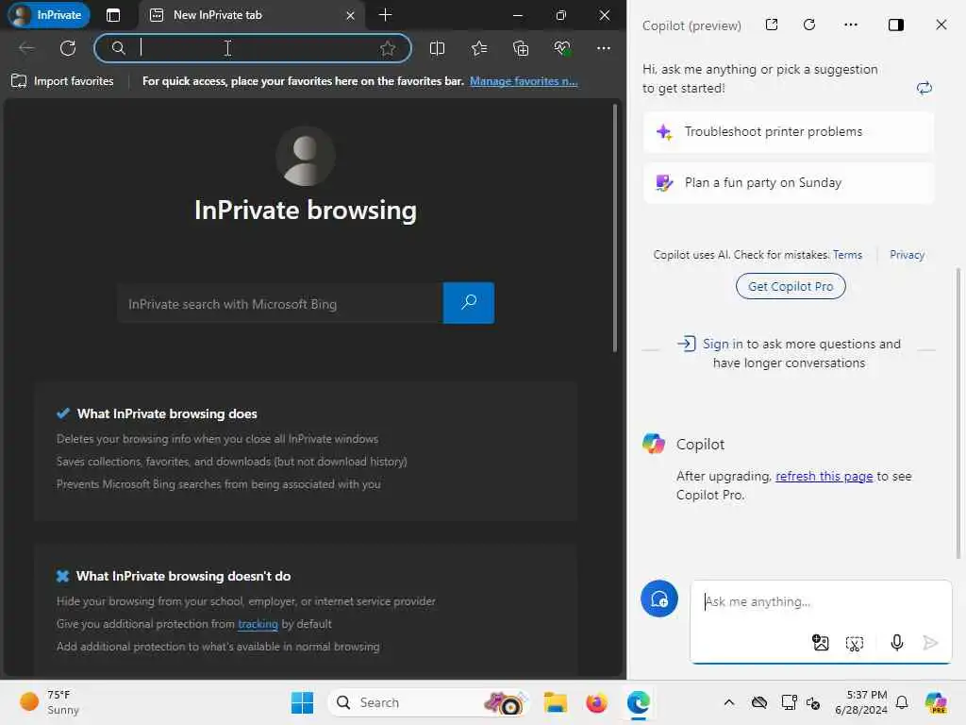
Task: Open the network tray icon
Action: (x=789, y=702)
